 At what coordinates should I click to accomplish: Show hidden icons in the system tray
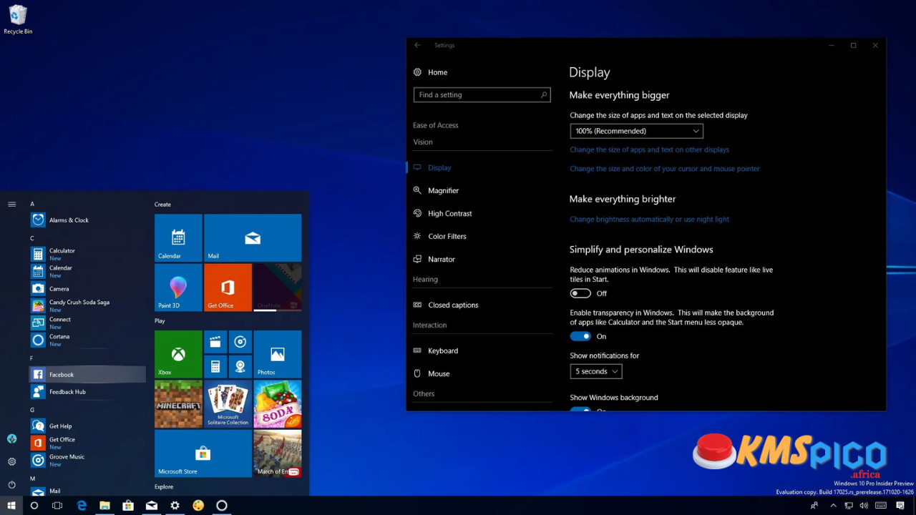(x=833, y=506)
